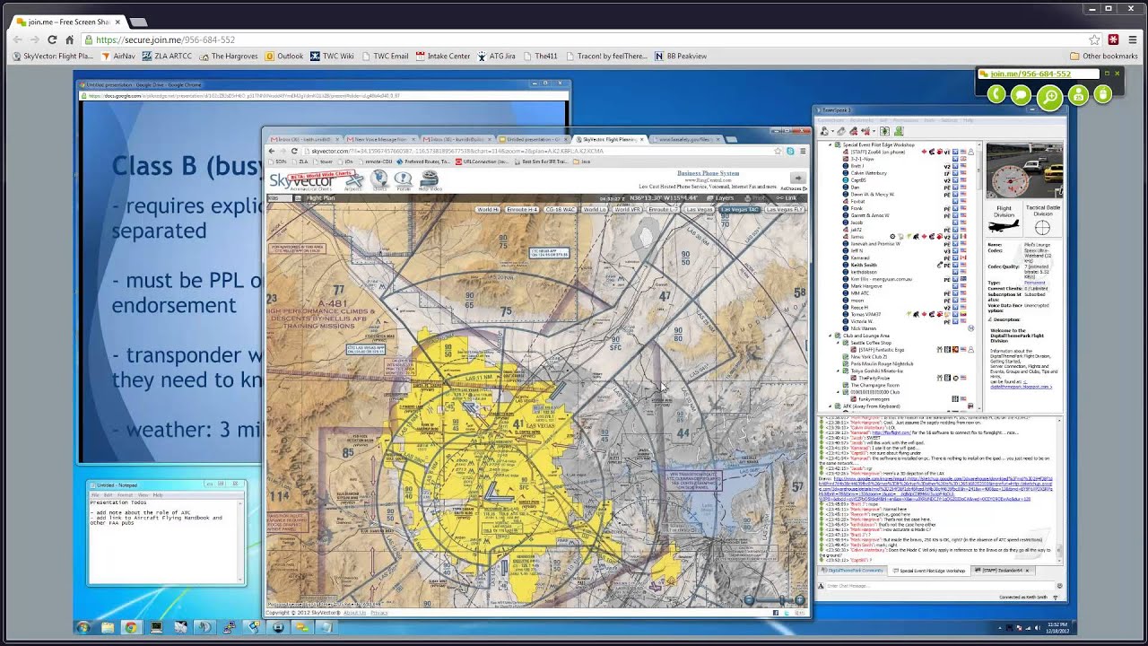Select Keith Smith in TeamSpeak user list
Viewport: 1148px width, 646px height.
(x=864, y=265)
